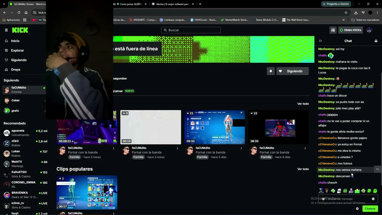Open the YouTube bookmark icon
The image size is (382, 215).
(x=34, y=20)
